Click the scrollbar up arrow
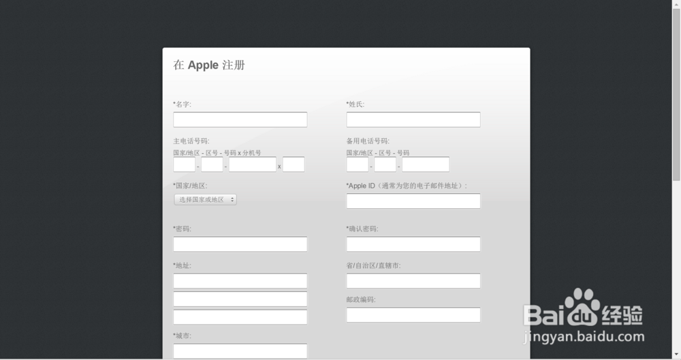Viewport: 681px width, 360px height. tap(676, 3)
